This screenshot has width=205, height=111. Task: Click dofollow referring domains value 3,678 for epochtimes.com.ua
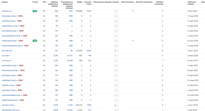click(56, 110)
